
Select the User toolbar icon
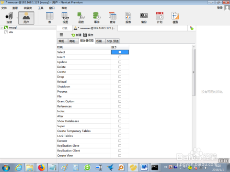(x=26, y=18)
